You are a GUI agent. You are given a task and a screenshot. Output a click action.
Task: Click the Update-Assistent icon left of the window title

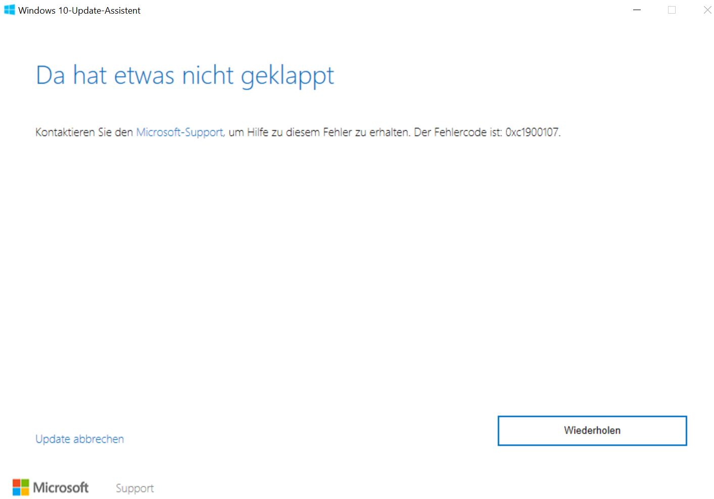click(9, 10)
